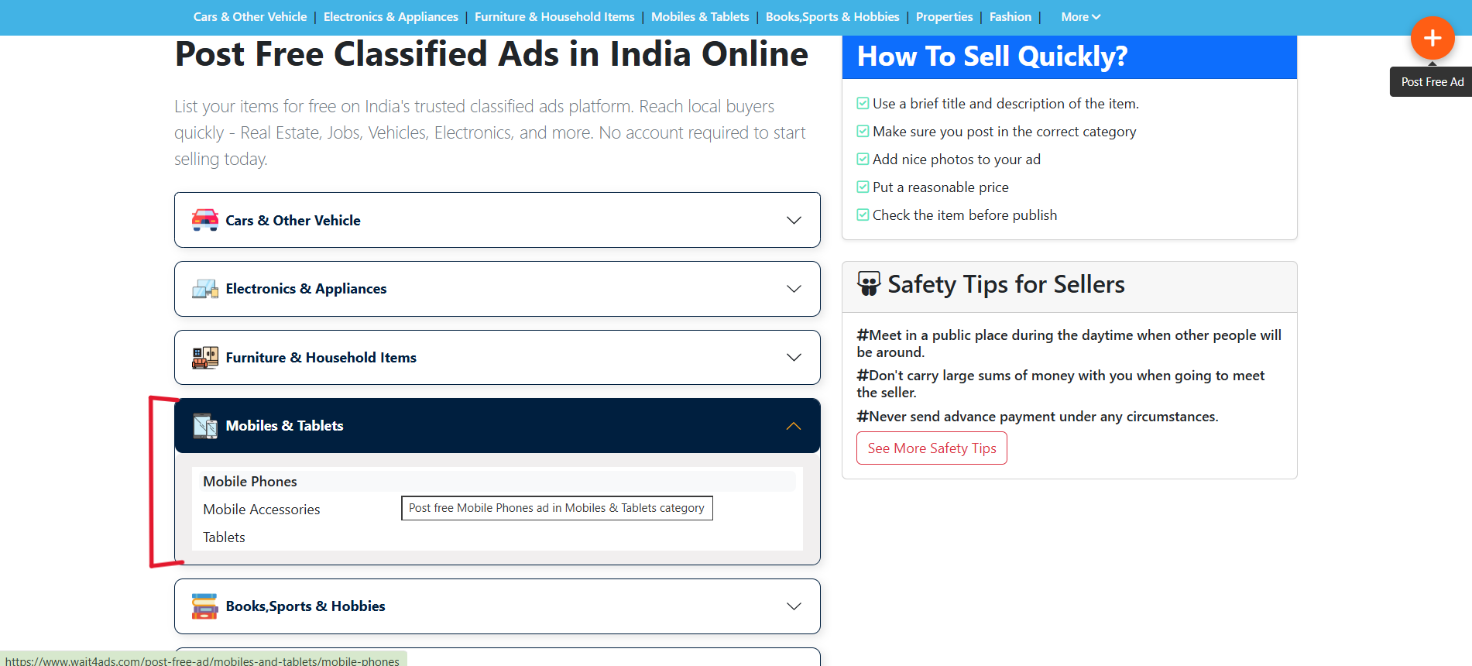This screenshot has height=666, width=1472.
Task: Click the 'How To Sell Quickly?' heading
Action: 992,57
